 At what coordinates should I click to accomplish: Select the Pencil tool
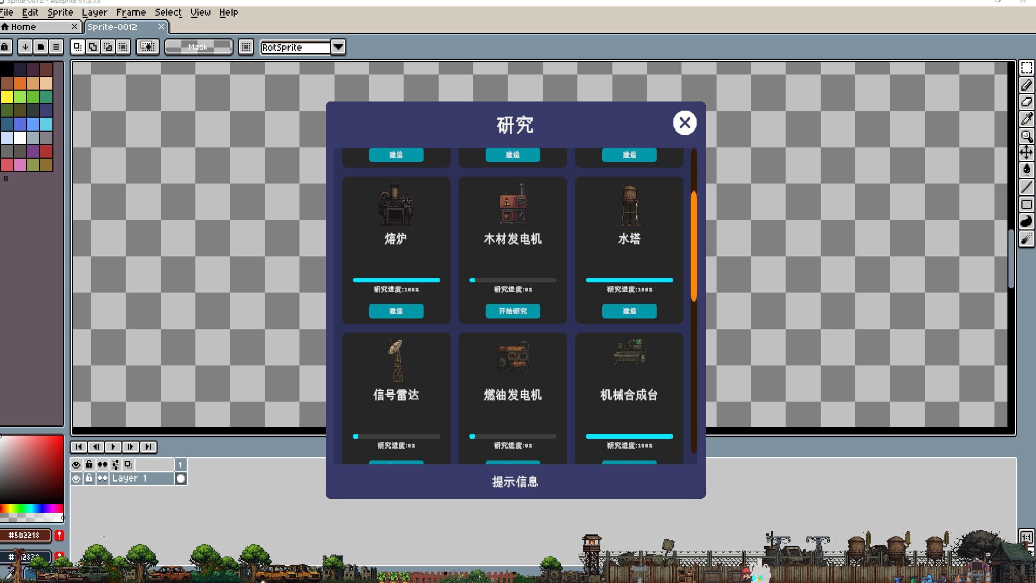point(1027,85)
